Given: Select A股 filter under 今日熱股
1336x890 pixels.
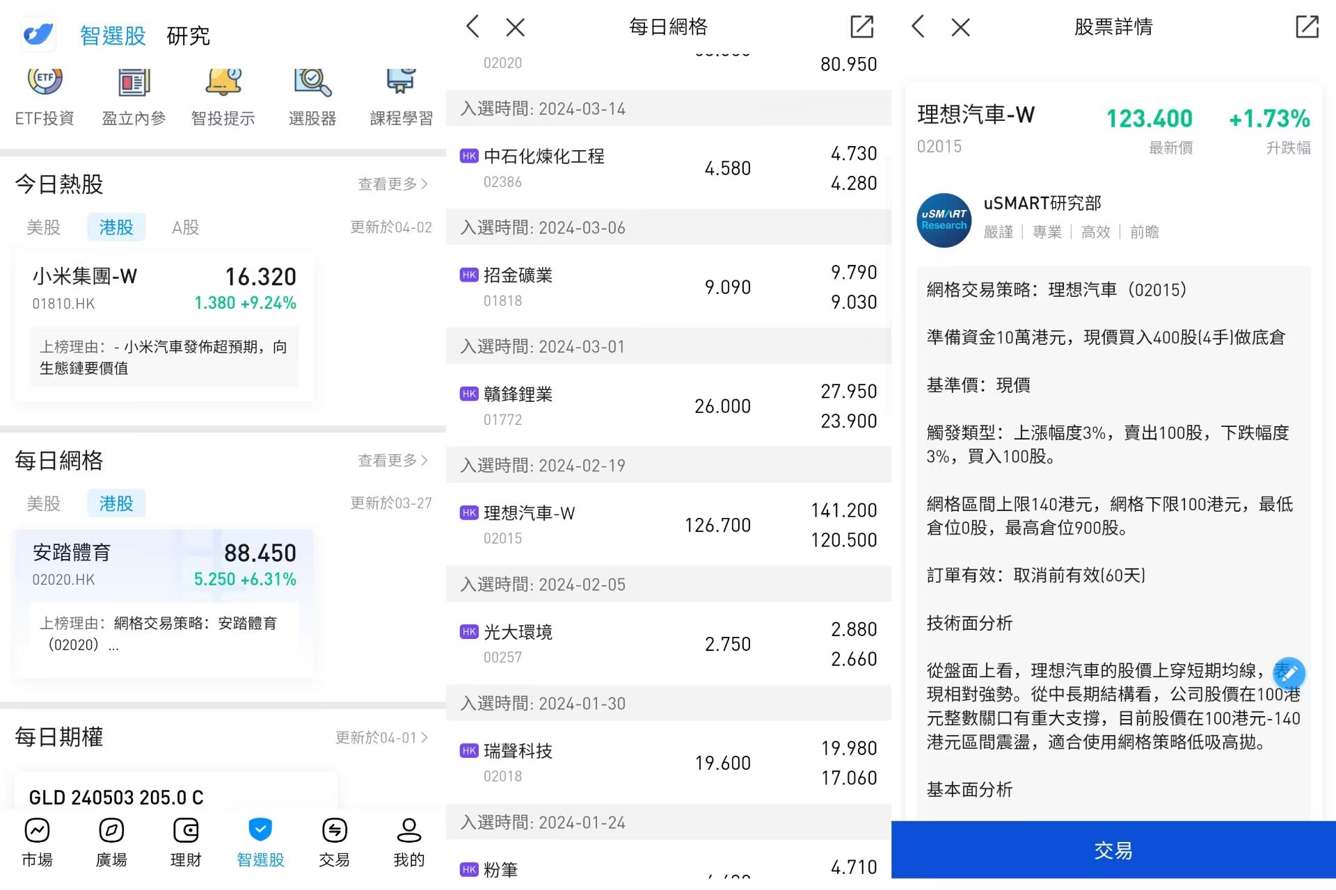Looking at the screenshot, I should 185,227.
